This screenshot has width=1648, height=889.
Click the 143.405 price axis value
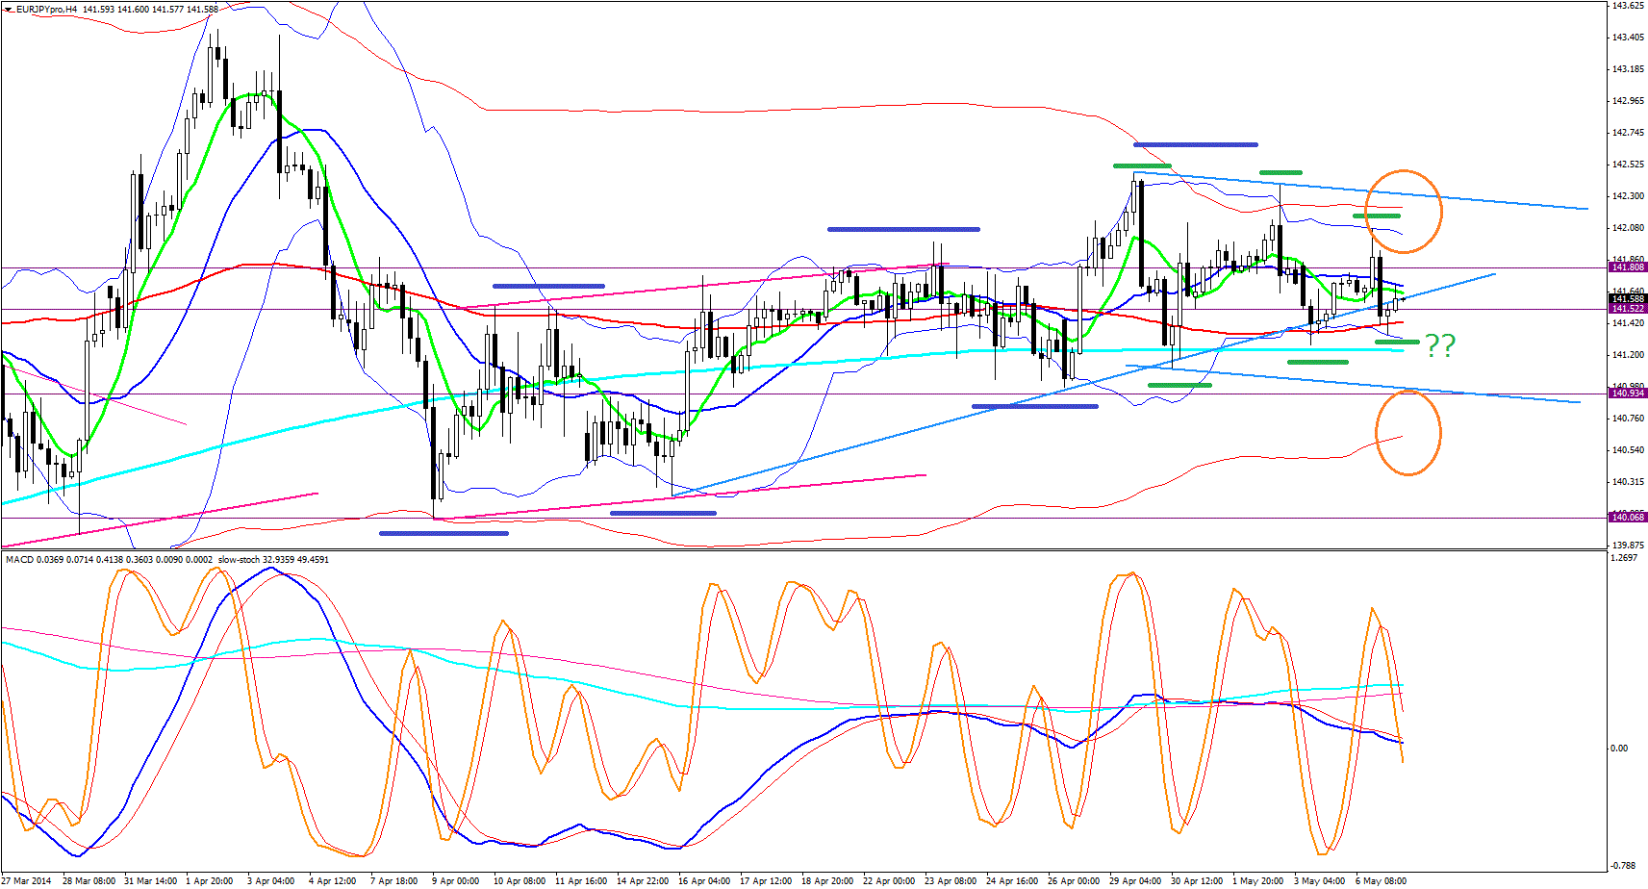pos(1628,38)
